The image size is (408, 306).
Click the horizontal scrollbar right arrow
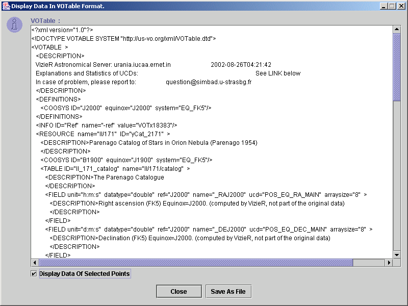[389, 263]
